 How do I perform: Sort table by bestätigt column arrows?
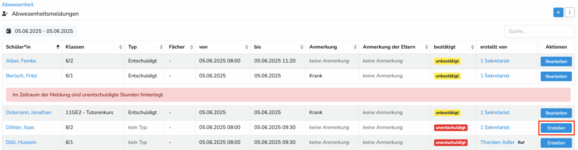pyautogui.click(x=472, y=47)
